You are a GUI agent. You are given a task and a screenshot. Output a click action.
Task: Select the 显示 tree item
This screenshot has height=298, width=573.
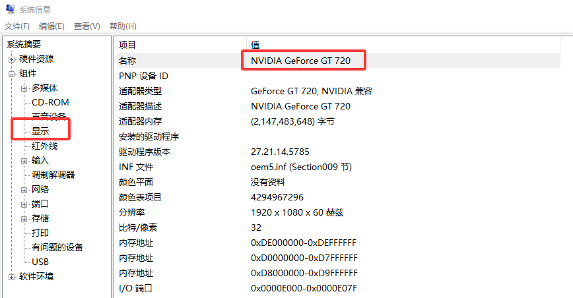40,131
